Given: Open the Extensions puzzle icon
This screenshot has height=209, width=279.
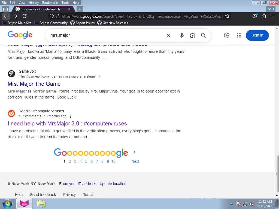Looking at the screenshot, I should [x=264, y=16].
